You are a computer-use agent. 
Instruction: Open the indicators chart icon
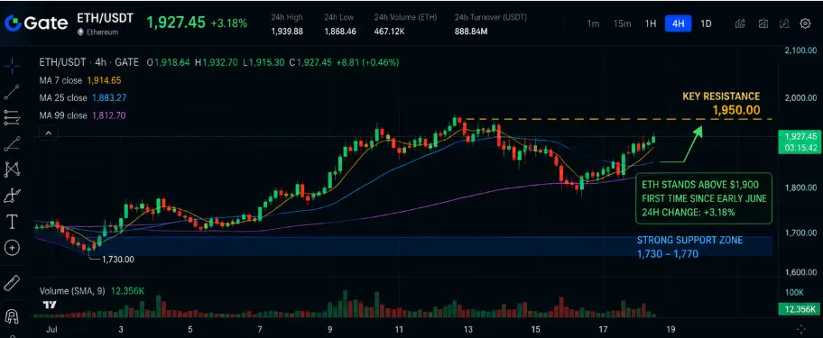pyautogui.click(x=740, y=23)
